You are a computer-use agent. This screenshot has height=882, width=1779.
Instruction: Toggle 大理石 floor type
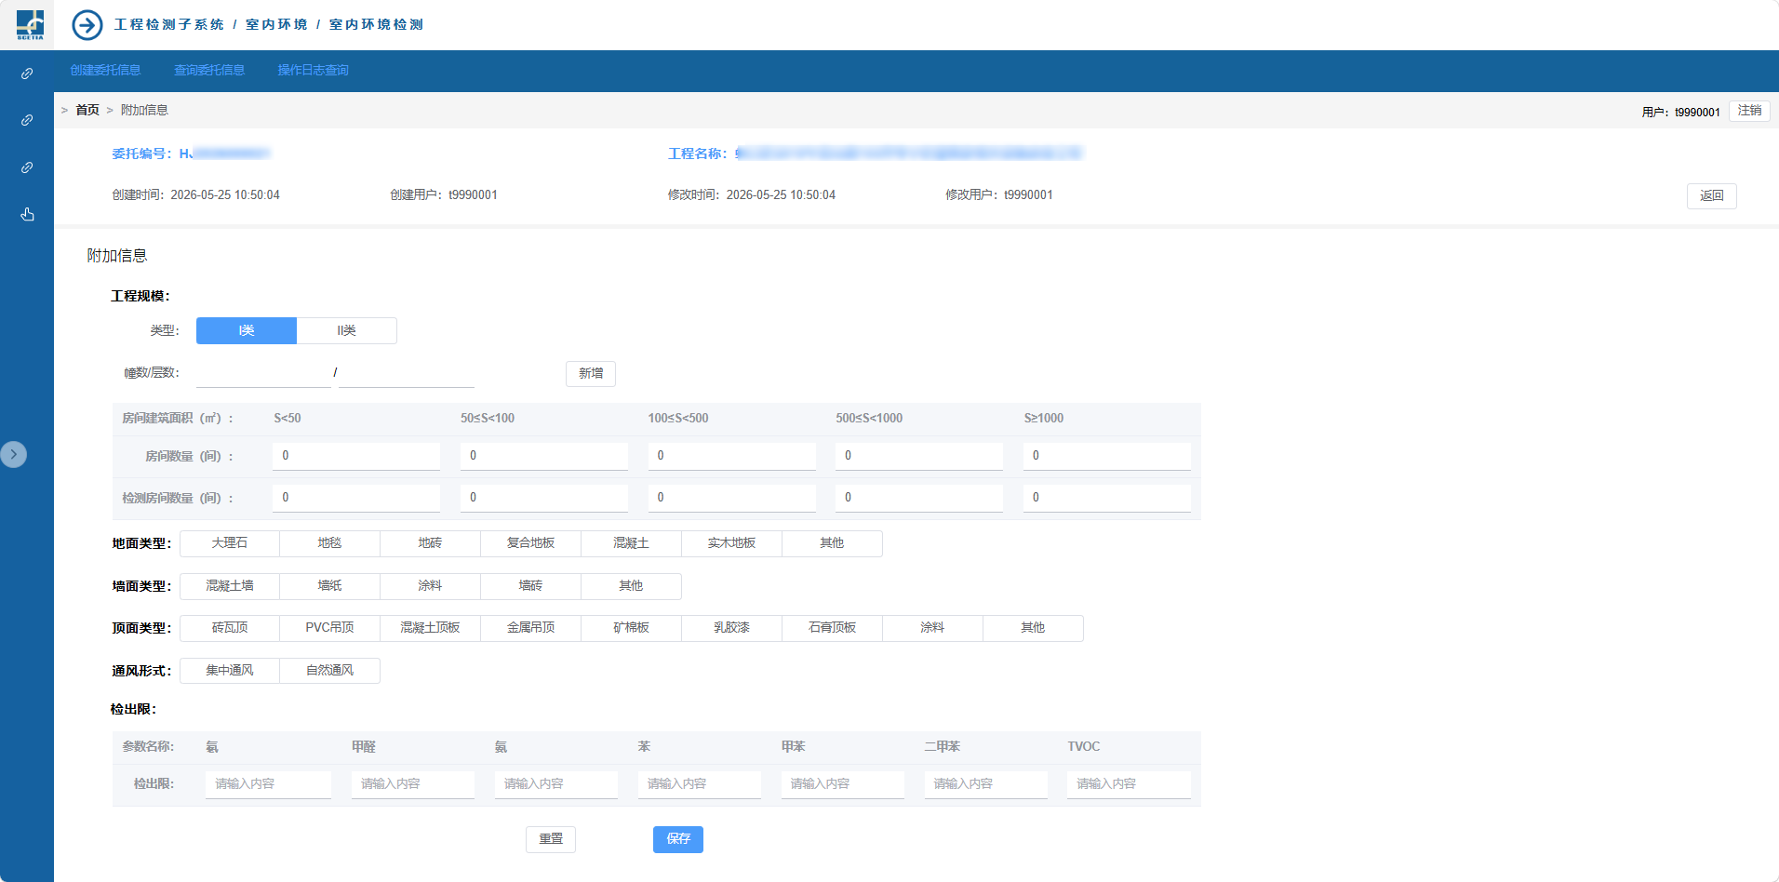pos(230,543)
